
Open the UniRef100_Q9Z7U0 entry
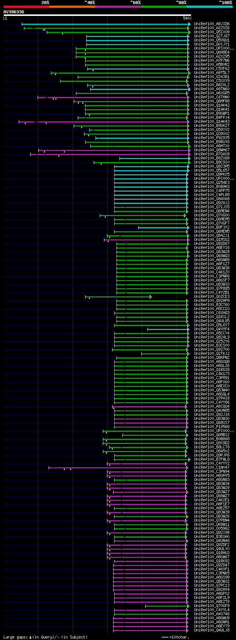point(212,350)
